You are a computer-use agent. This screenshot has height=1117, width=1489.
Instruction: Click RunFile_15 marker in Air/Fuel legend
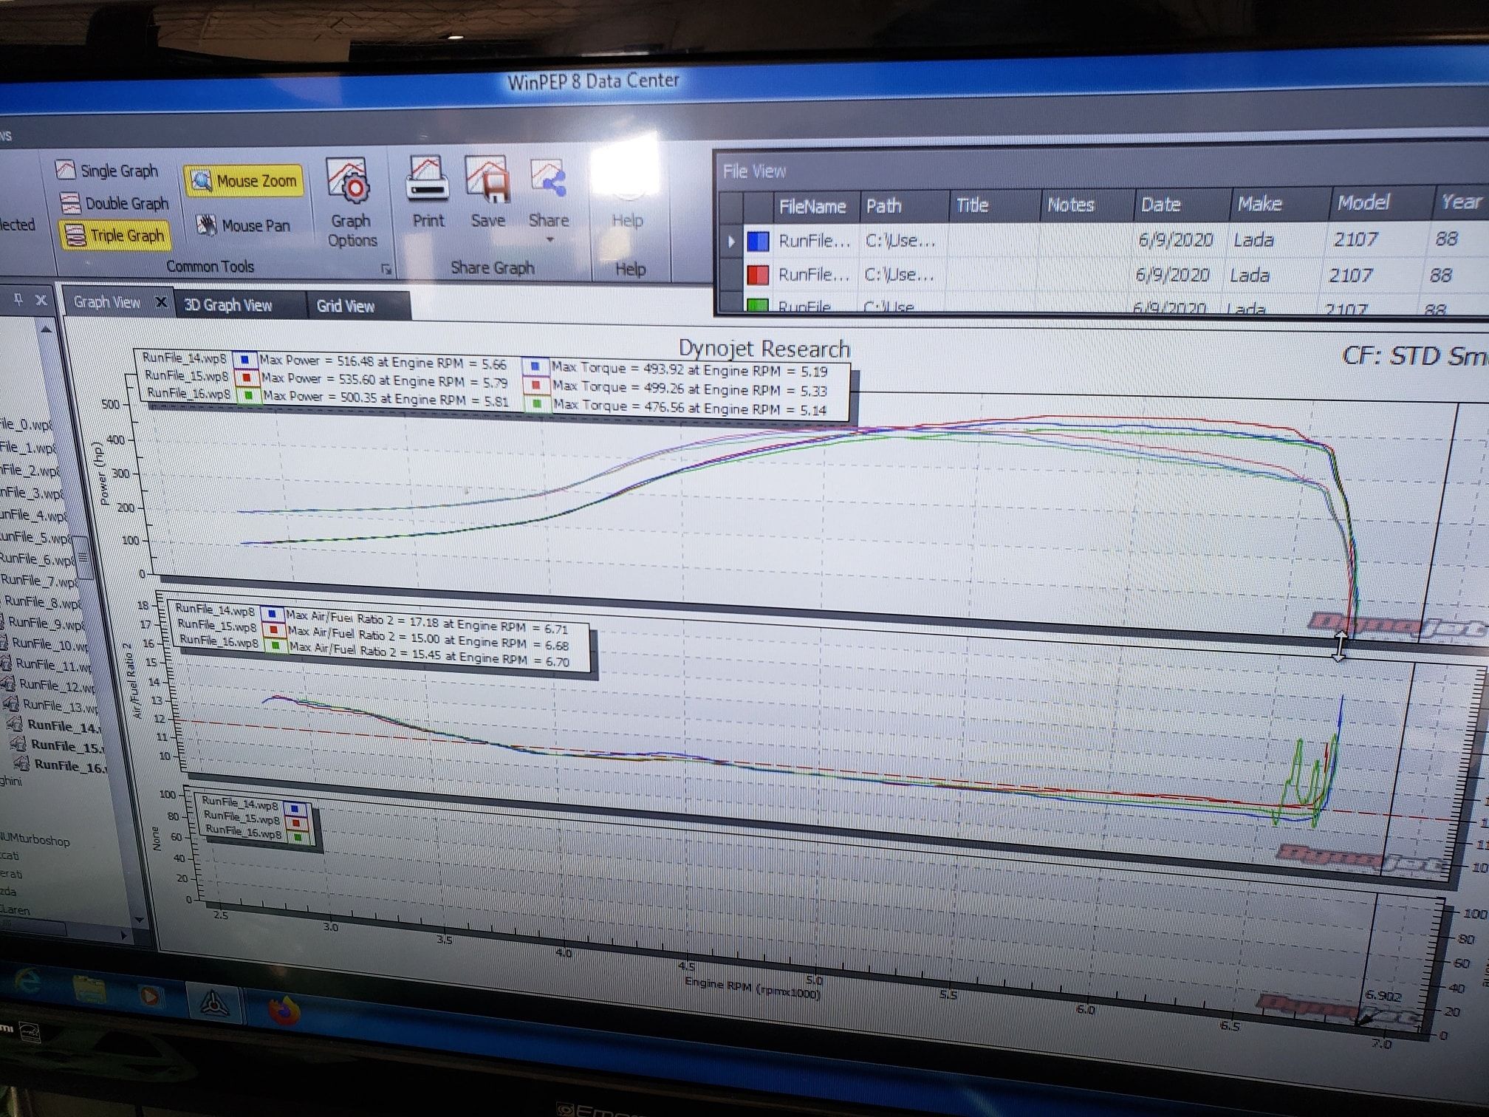pyautogui.click(x=274, y=629)
